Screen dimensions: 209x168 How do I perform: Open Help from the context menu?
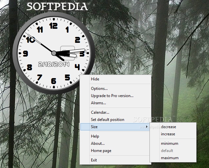point(115,136)
